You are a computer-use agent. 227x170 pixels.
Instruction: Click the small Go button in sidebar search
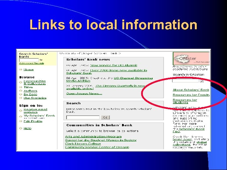pyautogui.click(x=41, y=60)
